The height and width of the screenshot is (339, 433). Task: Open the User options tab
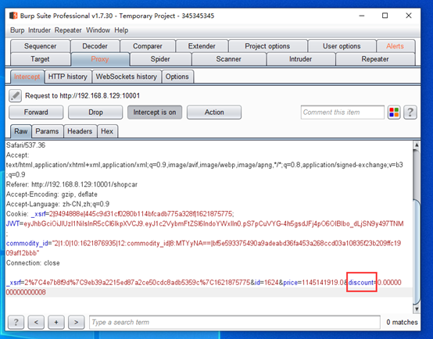coord(342,46)
